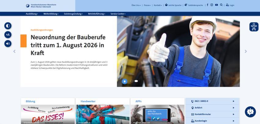Go to the next slide arrow

tap(246, 51)
